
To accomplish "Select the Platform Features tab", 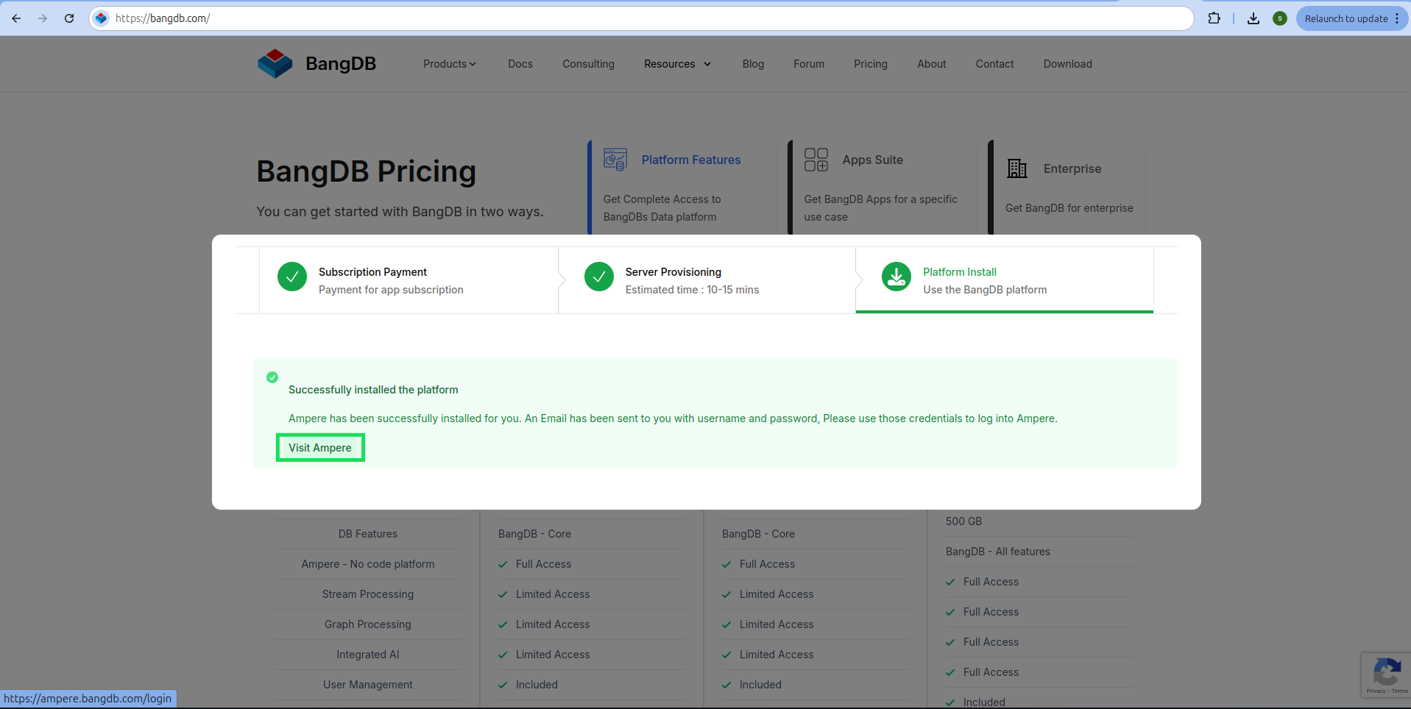I will click(681, 188).
